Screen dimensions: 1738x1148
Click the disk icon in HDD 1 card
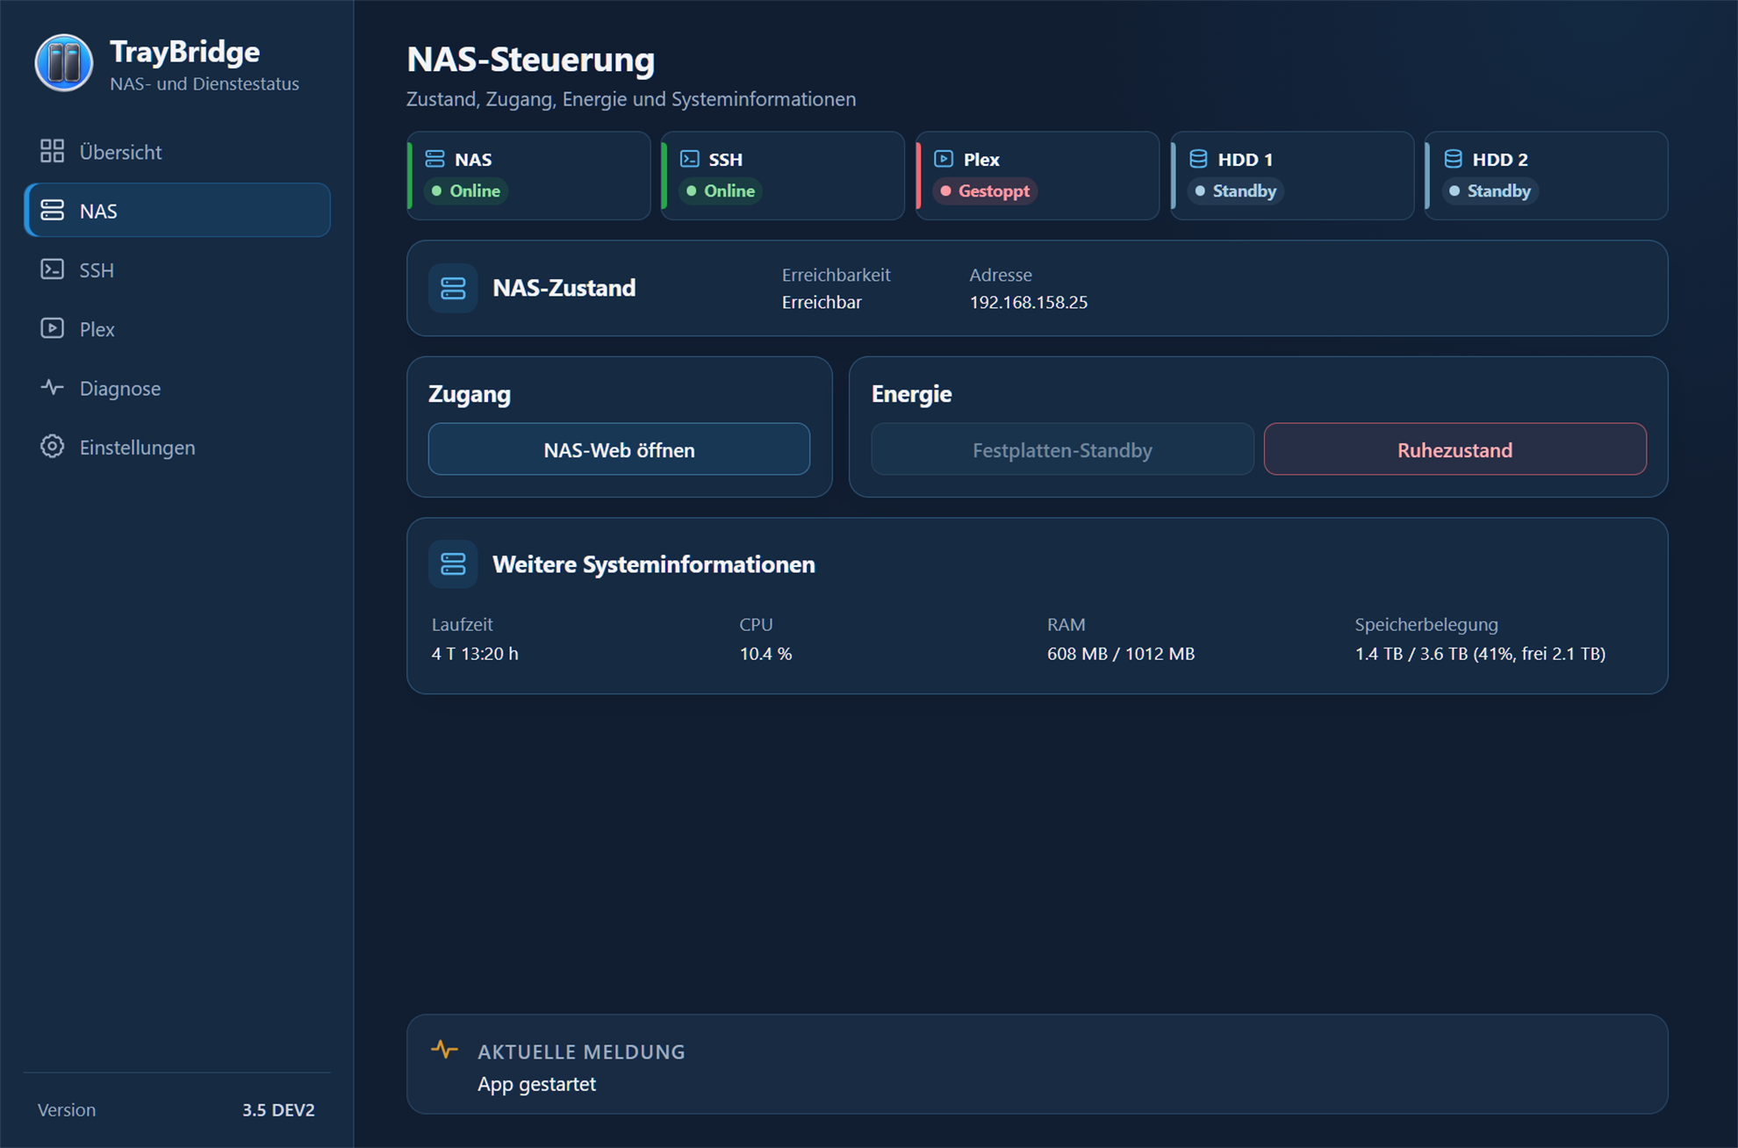[1198, 159]
